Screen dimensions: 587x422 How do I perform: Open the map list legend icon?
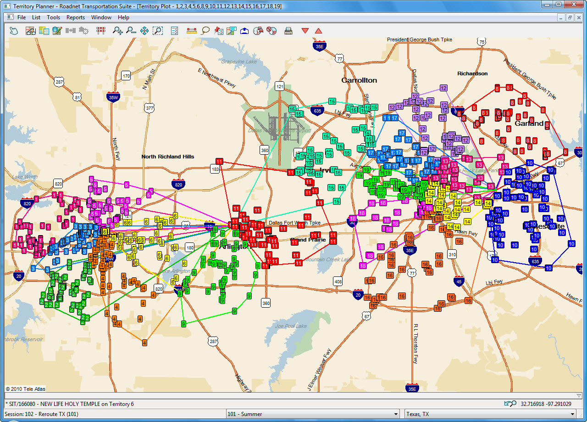[x=44, y=31]
